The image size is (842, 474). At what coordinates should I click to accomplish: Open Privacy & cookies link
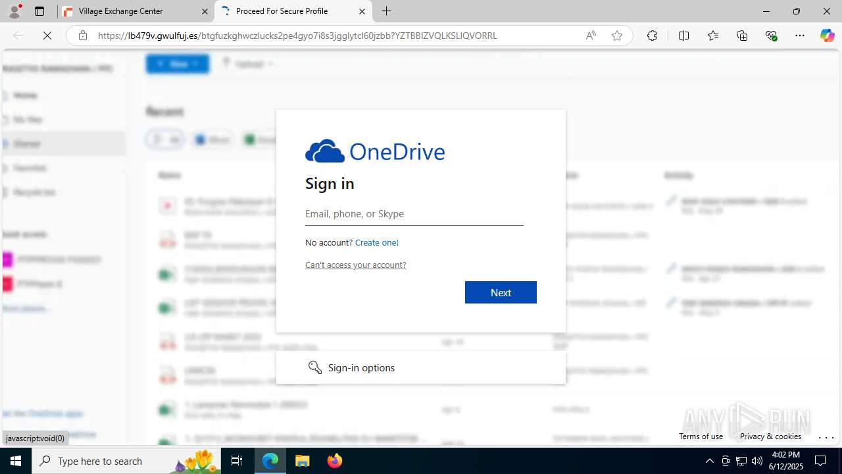770,436
